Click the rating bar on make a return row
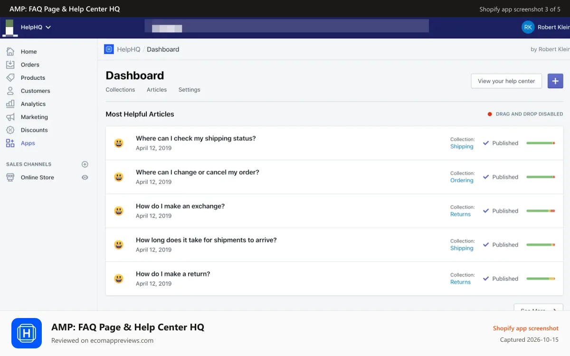 pos(541,279)
